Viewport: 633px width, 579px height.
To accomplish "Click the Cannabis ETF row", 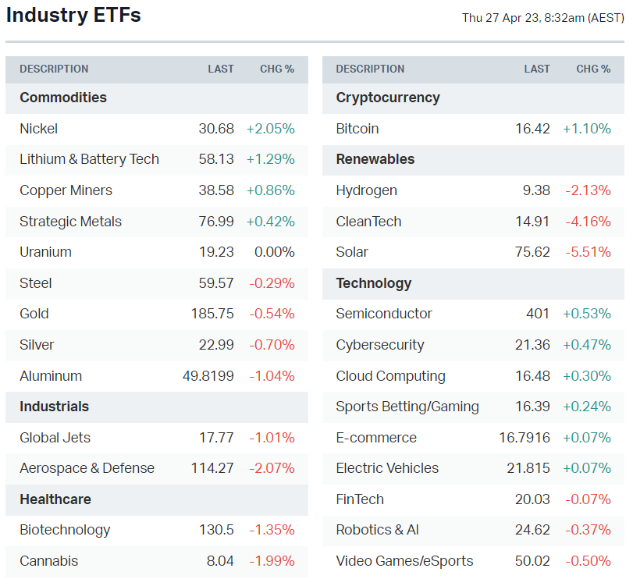I will tap(48, 561).
